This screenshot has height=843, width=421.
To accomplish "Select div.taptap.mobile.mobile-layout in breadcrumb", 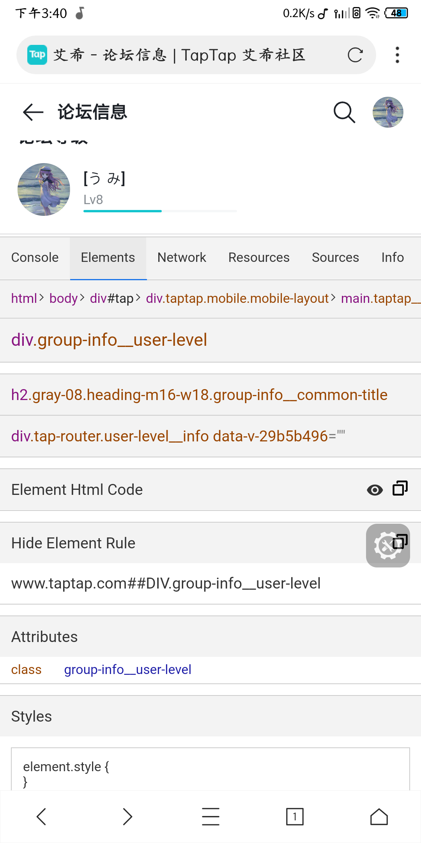I will pyautogui.click(x=237, y=299).
